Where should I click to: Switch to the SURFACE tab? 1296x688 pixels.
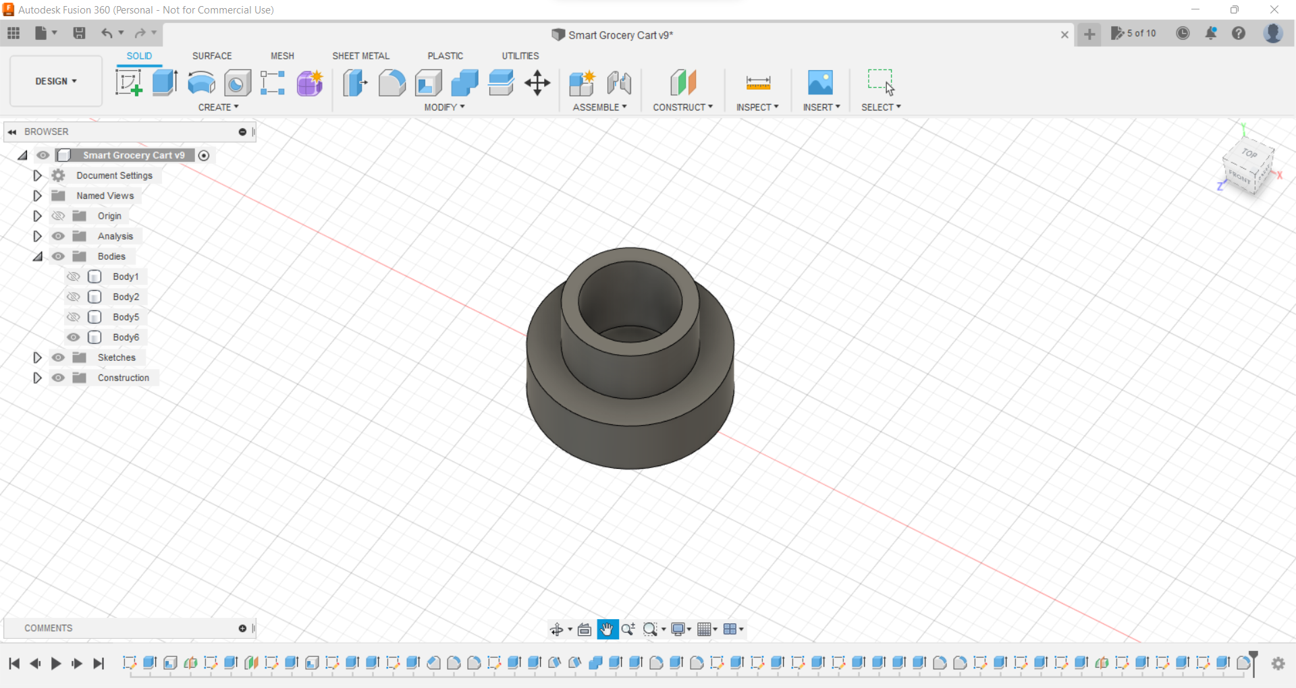pos(212,56)
